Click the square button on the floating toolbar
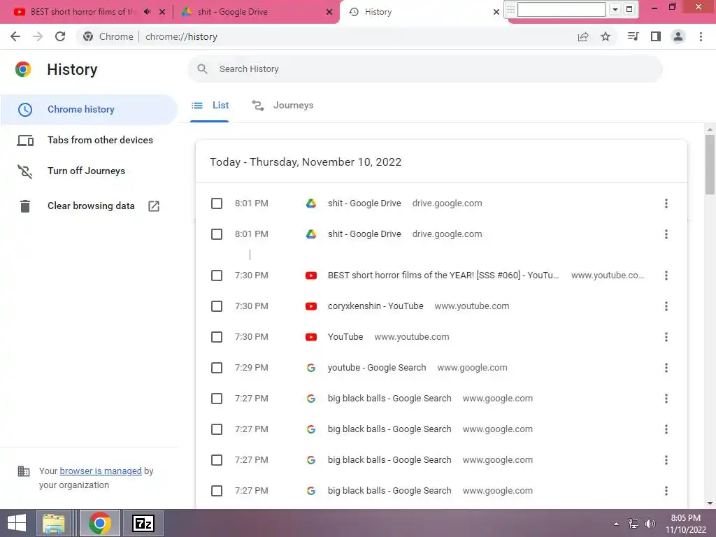This screenshot has width=716, height=537. [x=629, y=9]
